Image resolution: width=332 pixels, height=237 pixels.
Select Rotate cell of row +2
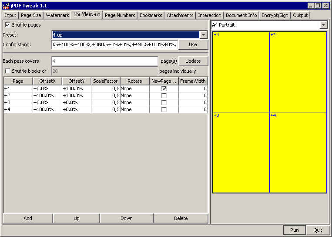pos(135,95)
